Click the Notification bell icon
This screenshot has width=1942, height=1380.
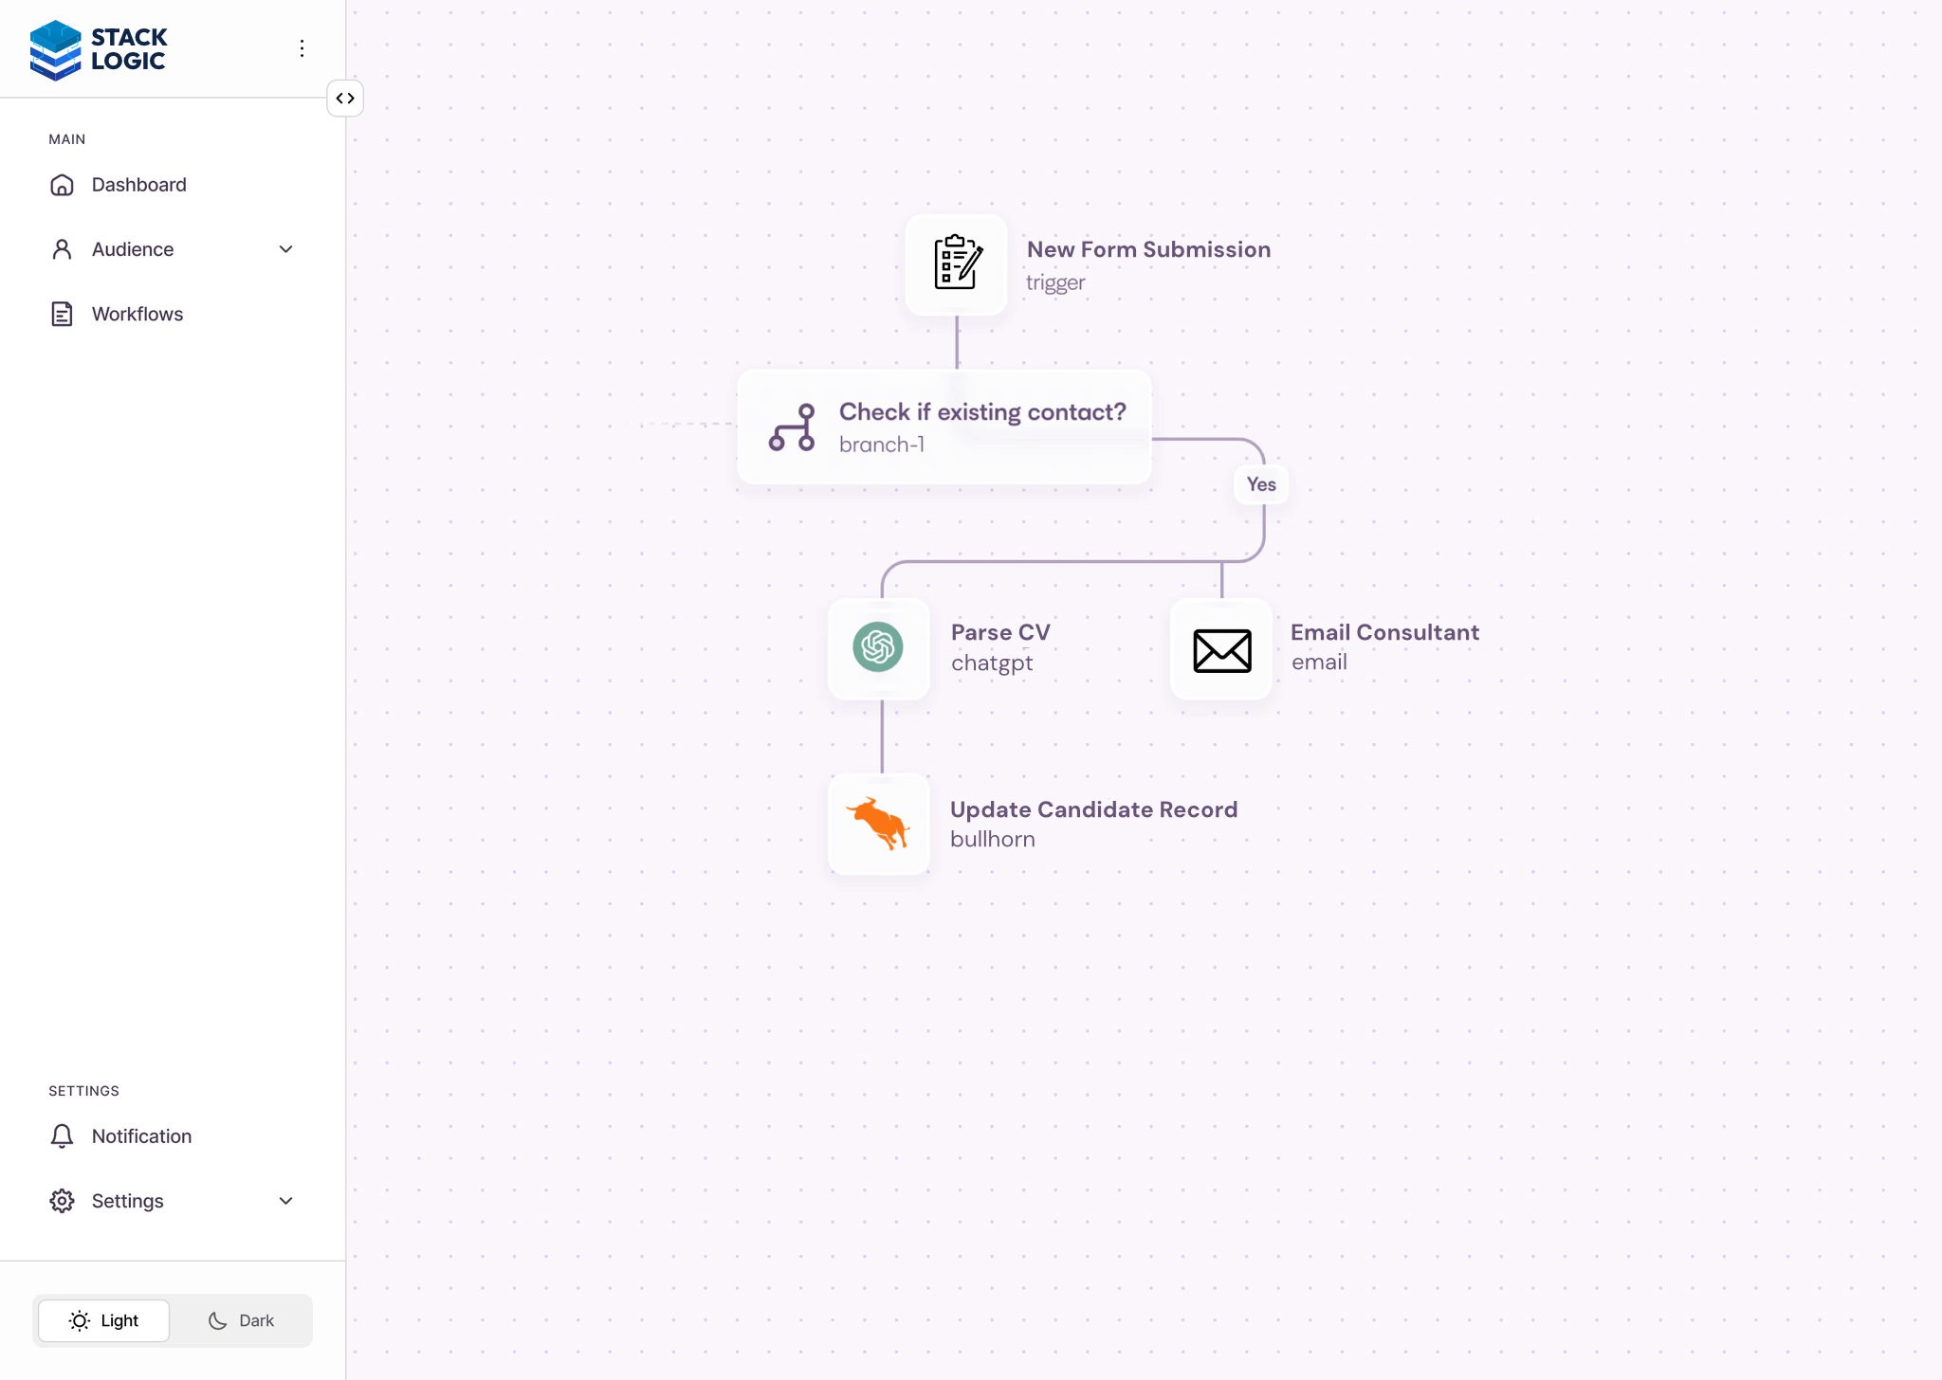click(62, 1135)
